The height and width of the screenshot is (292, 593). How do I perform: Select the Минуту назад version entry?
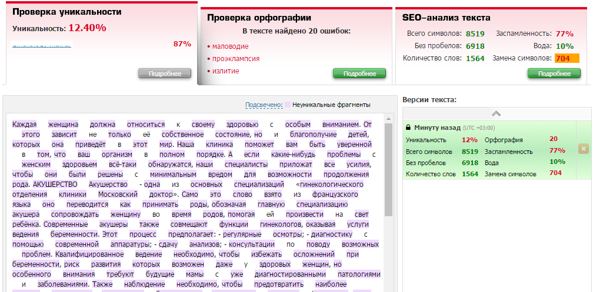(x=439, y=127)
